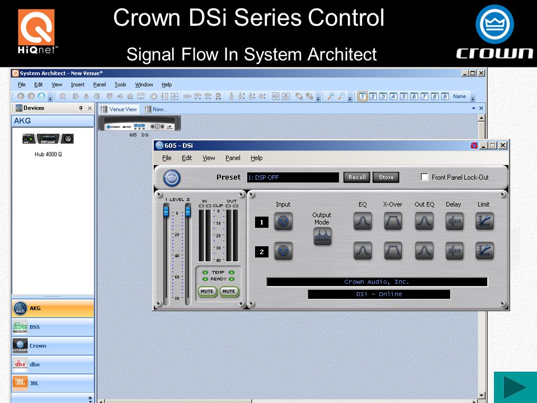Open channel 1 X-Over block
Image resolution: width=537 pixels, height=403 pixels.
(393, 222)
